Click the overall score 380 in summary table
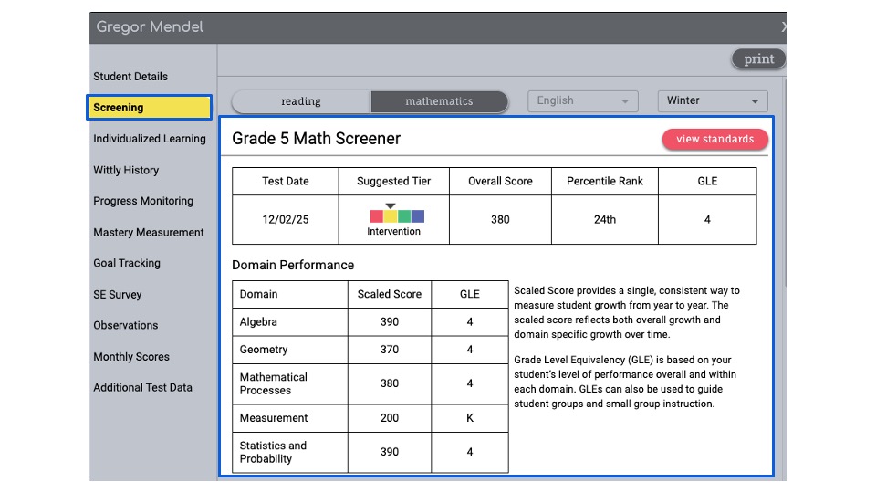Viewport: 876px width, 493px height. click(500, 219)
